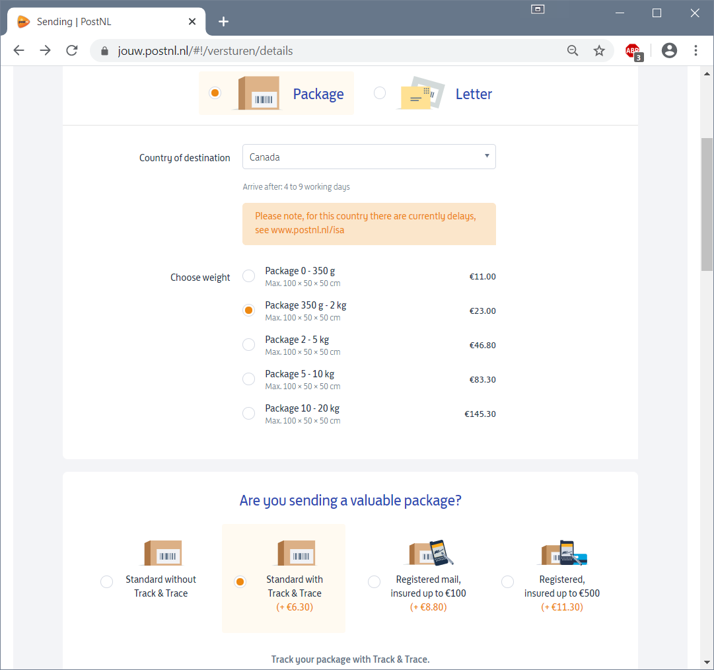The width and height of the screenshot is (714, 670).
Task: Click the address bar URL field
Action: [x=330, y=51]
